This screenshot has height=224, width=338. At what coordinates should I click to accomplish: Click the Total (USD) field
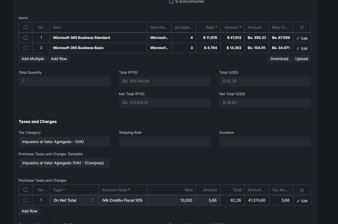coord(265,82)
